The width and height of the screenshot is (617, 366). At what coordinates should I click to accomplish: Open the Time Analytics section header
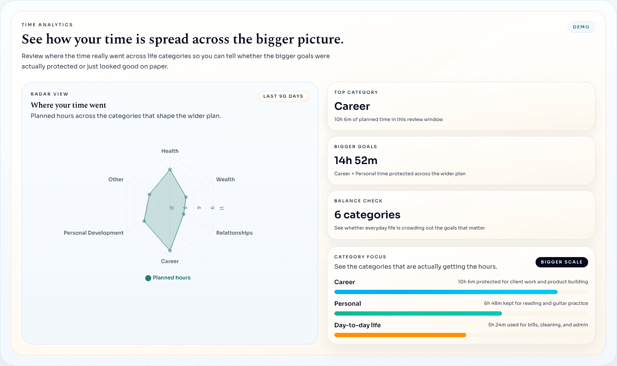tap(47, 25)
